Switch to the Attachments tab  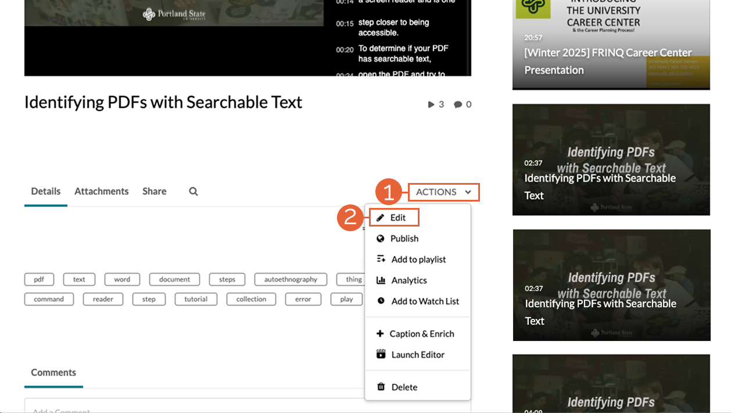click(x=102, y=192)
